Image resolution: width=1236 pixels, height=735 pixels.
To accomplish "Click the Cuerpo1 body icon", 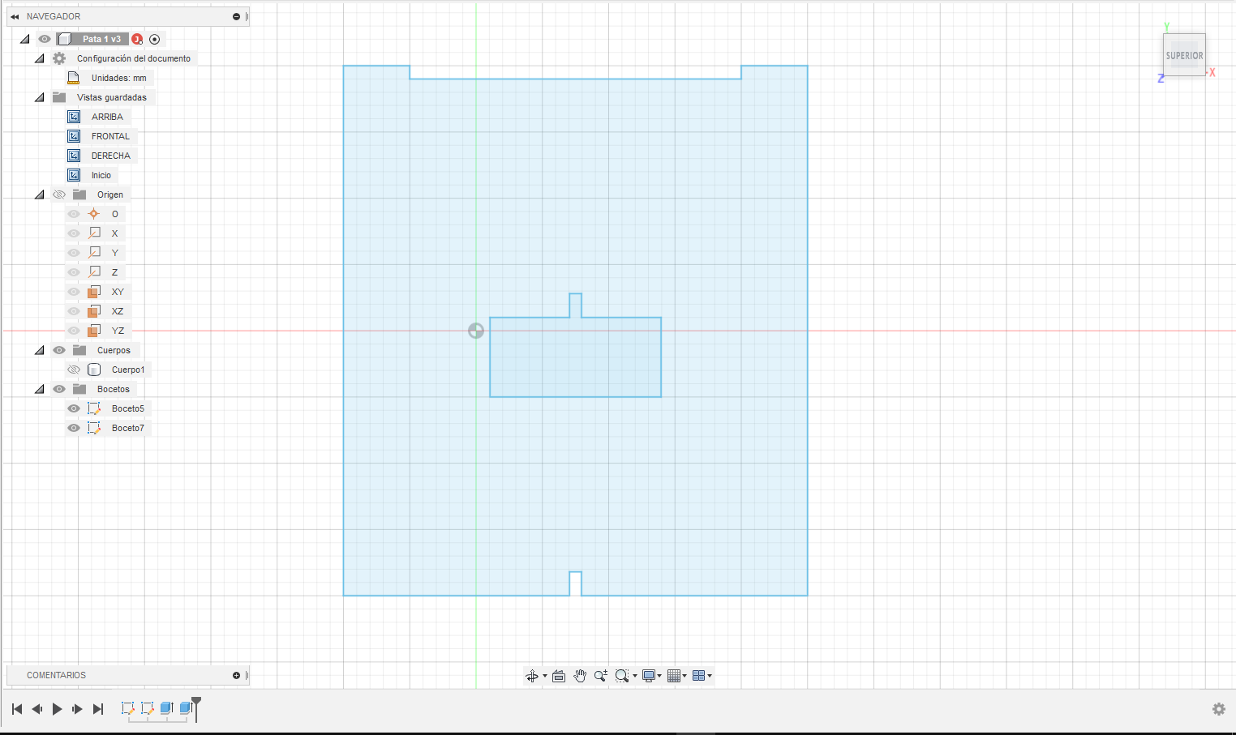I will 94,370.
